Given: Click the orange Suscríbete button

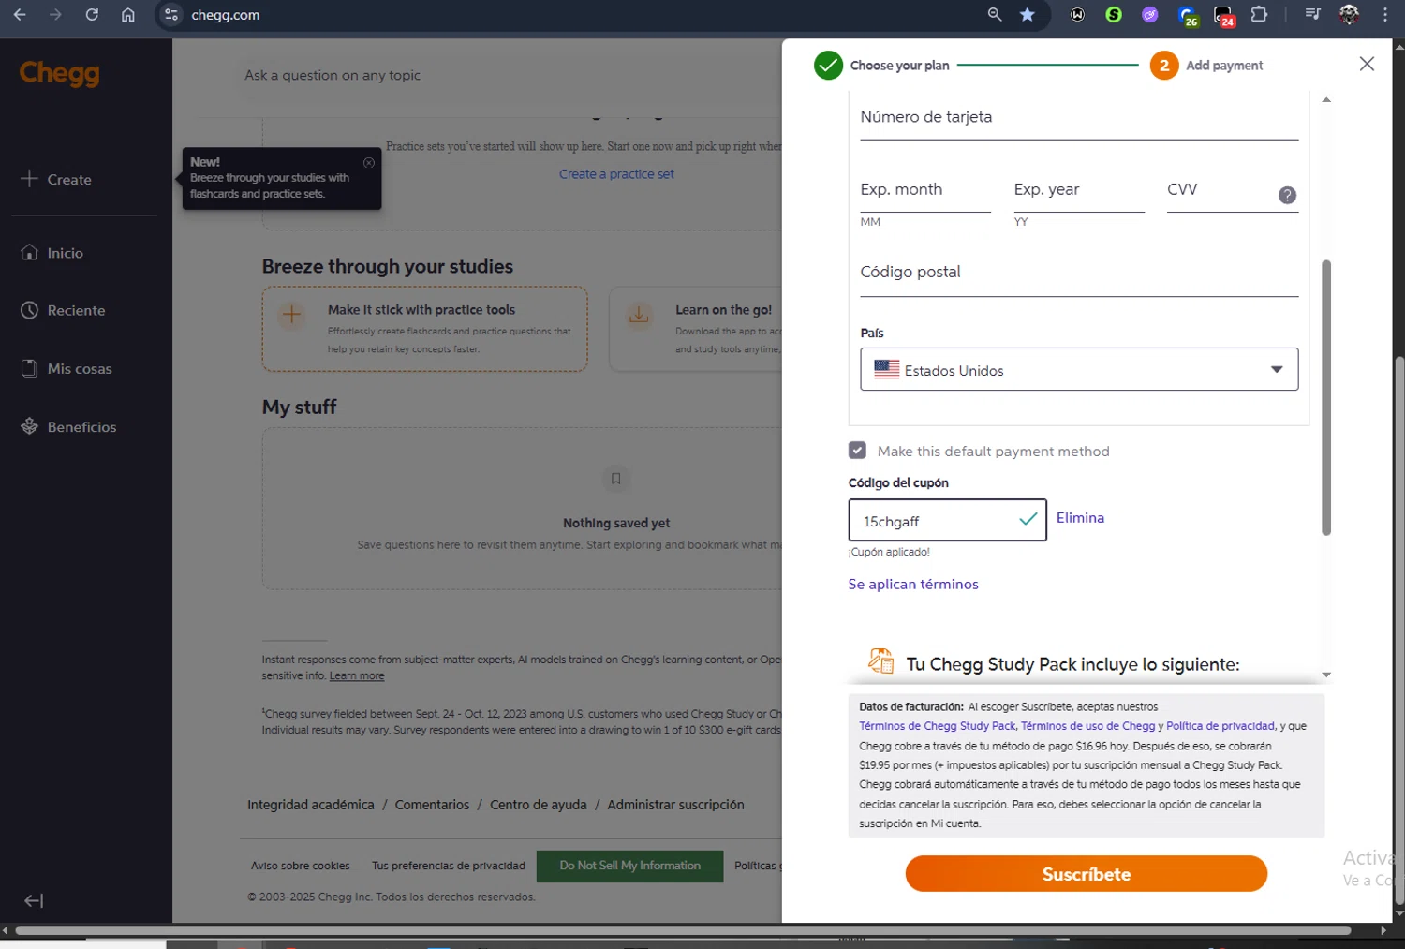Looking at the screenshot, I should coord(1086,874).
